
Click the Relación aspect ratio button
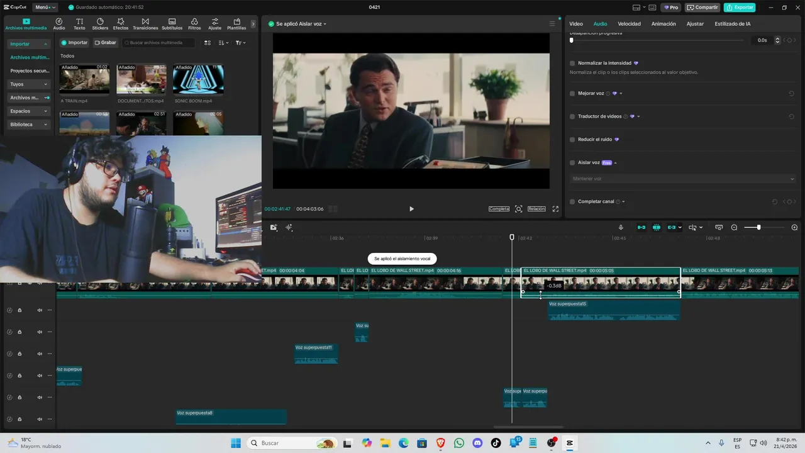(536, 209)
